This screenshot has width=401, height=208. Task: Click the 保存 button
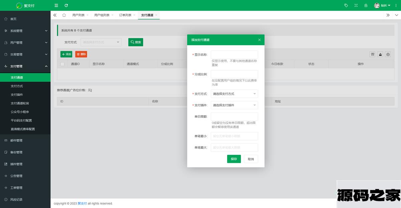point(234,159)
